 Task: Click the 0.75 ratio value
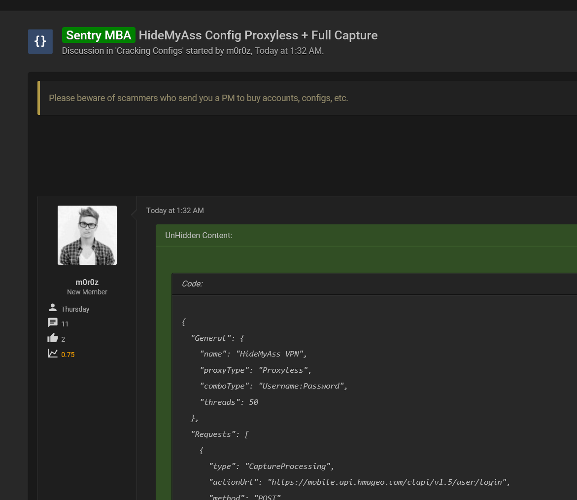point(68,355)
